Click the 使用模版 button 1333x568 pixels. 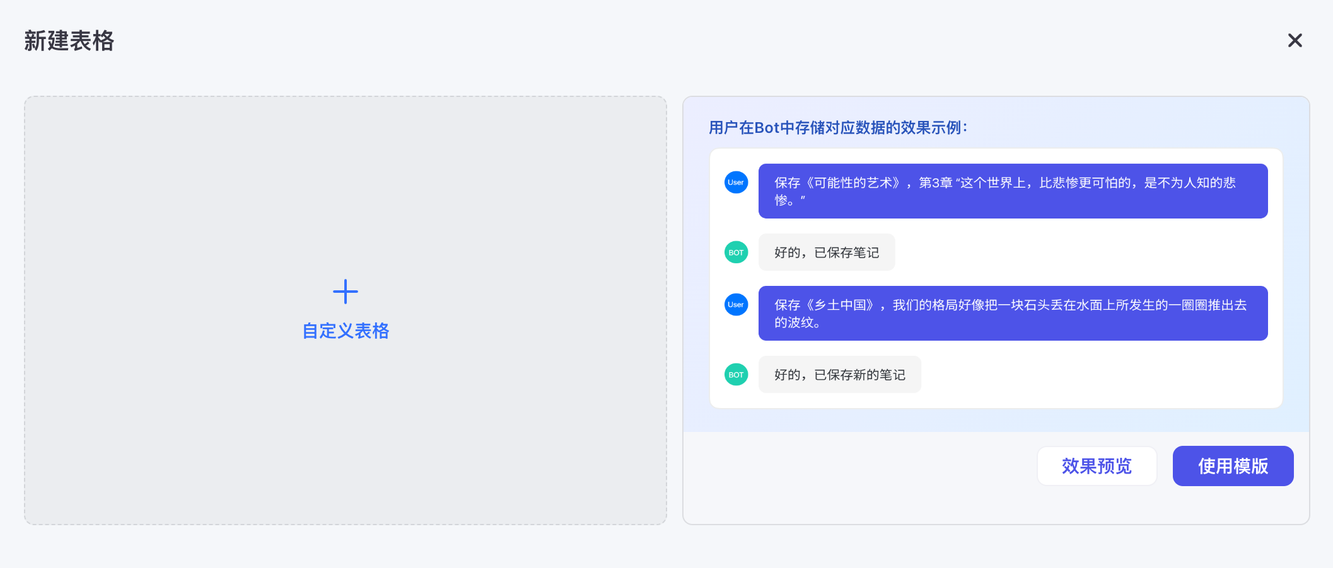pyautogui.click(x=1233, y=466)
